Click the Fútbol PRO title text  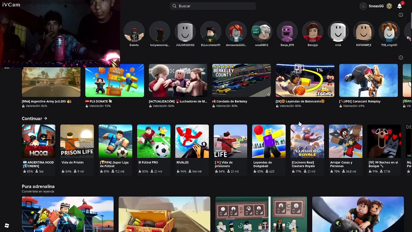(148, 162)
